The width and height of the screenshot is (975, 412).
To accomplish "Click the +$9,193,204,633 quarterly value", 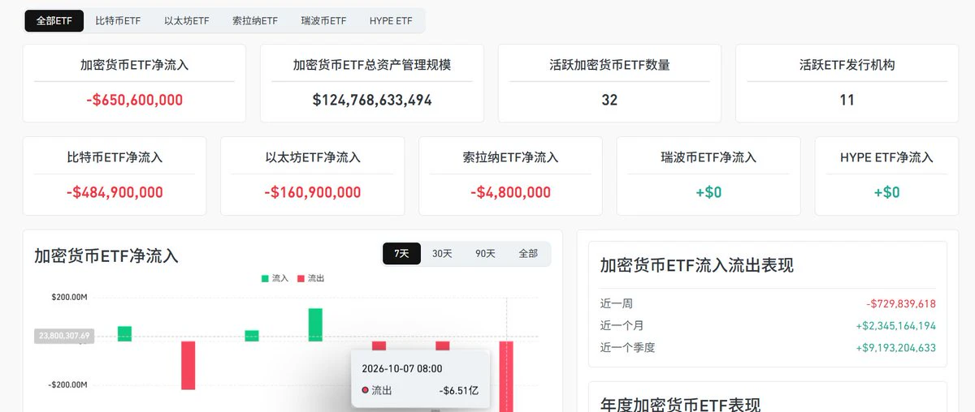I will click(x=895, y=348).
